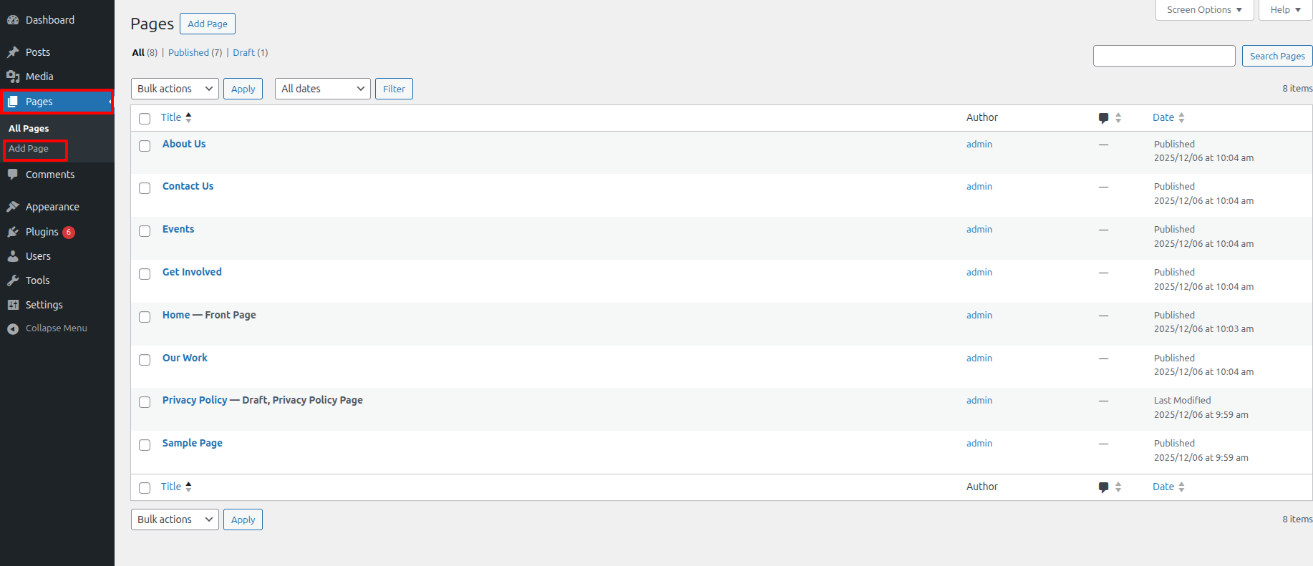Click the Users person icon
Image resolution: width=1313 pixels, height=566 pixels.
pyautogui.click(x=13, y=256)
